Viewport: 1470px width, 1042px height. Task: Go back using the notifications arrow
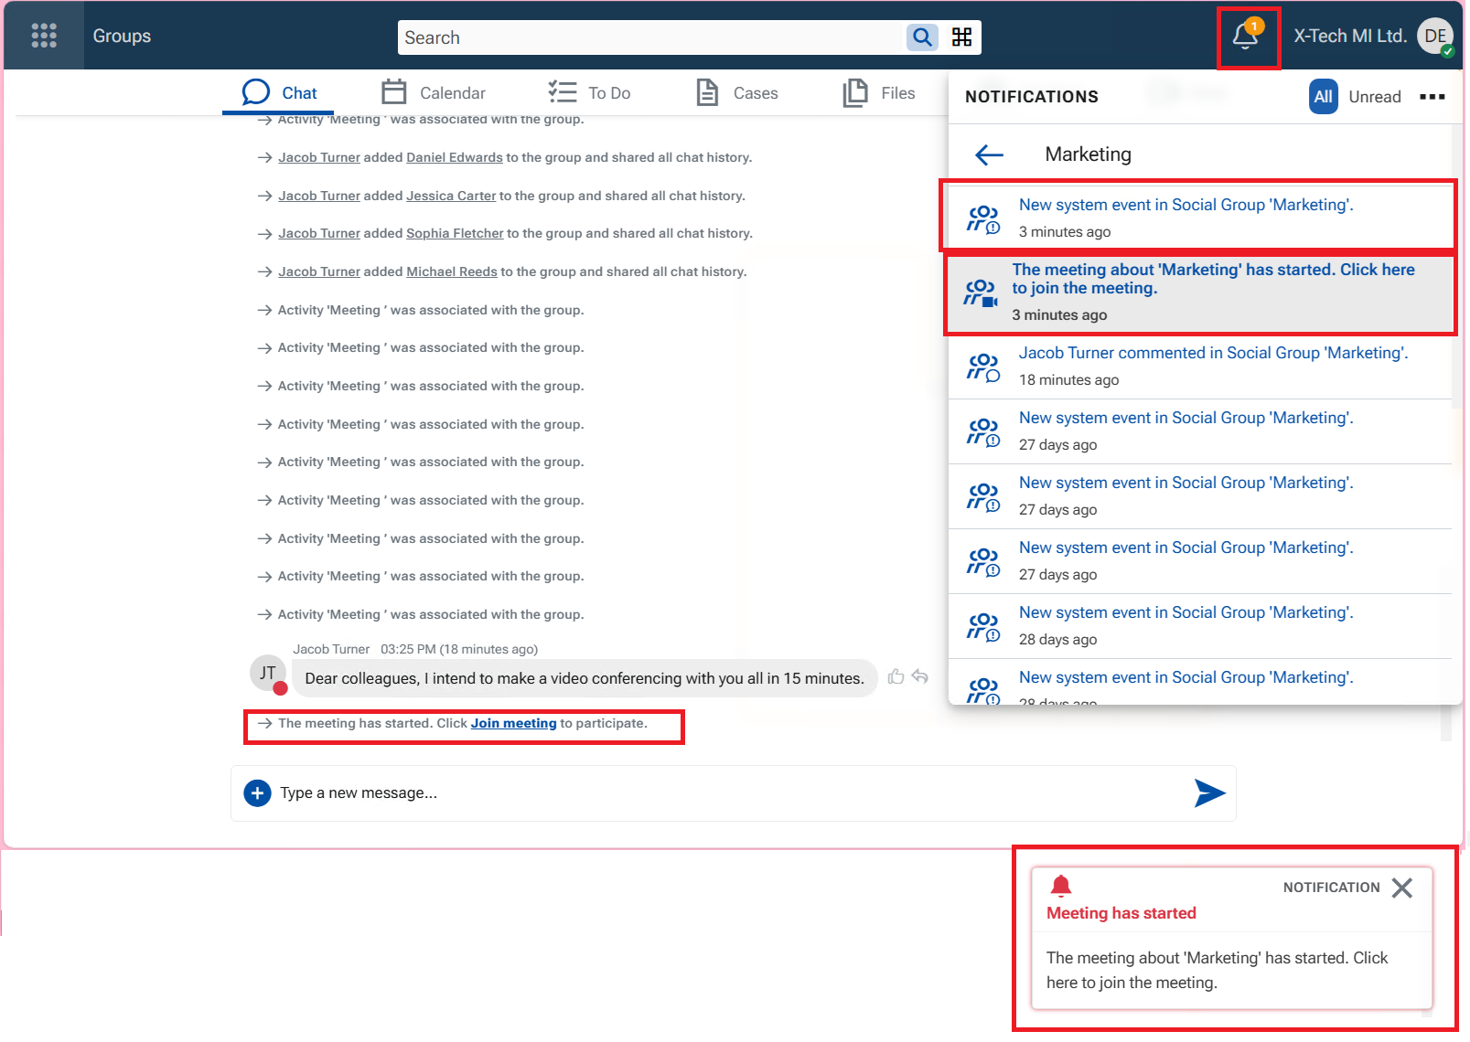coord(989,155)
